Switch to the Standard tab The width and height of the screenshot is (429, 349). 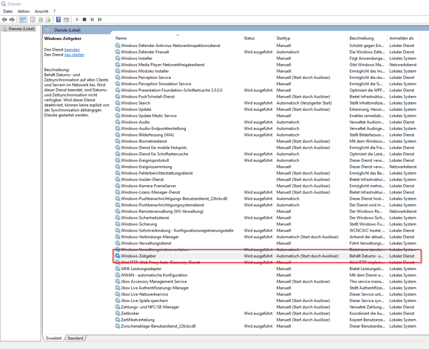[x=75, y=338]
